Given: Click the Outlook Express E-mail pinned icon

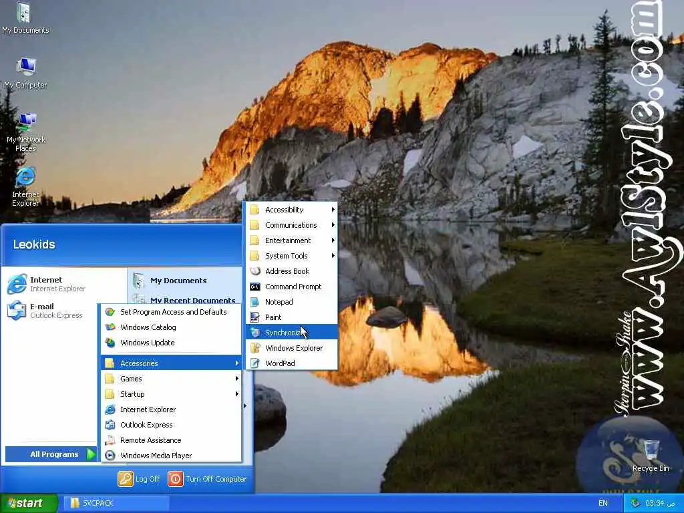Looking at the screenshot, I should click(17, 311).
